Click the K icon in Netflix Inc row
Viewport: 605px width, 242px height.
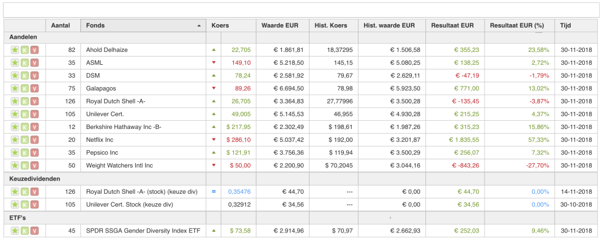25,140
